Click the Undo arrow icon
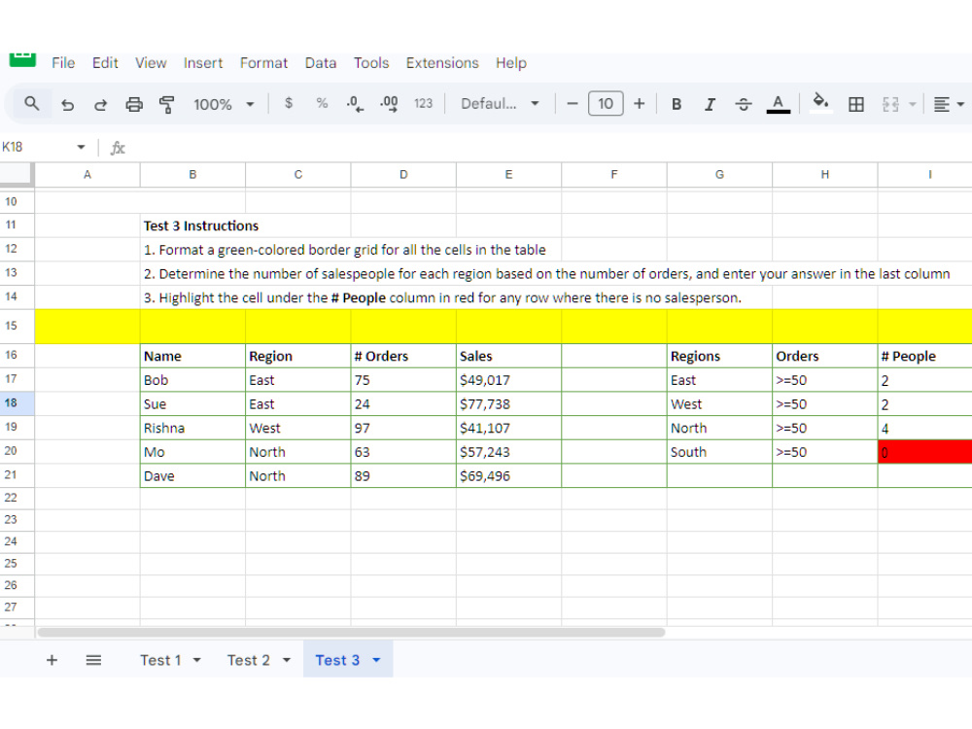Image resolution: width=972 pixels, height=729 pixels. (x=68, y=104)
